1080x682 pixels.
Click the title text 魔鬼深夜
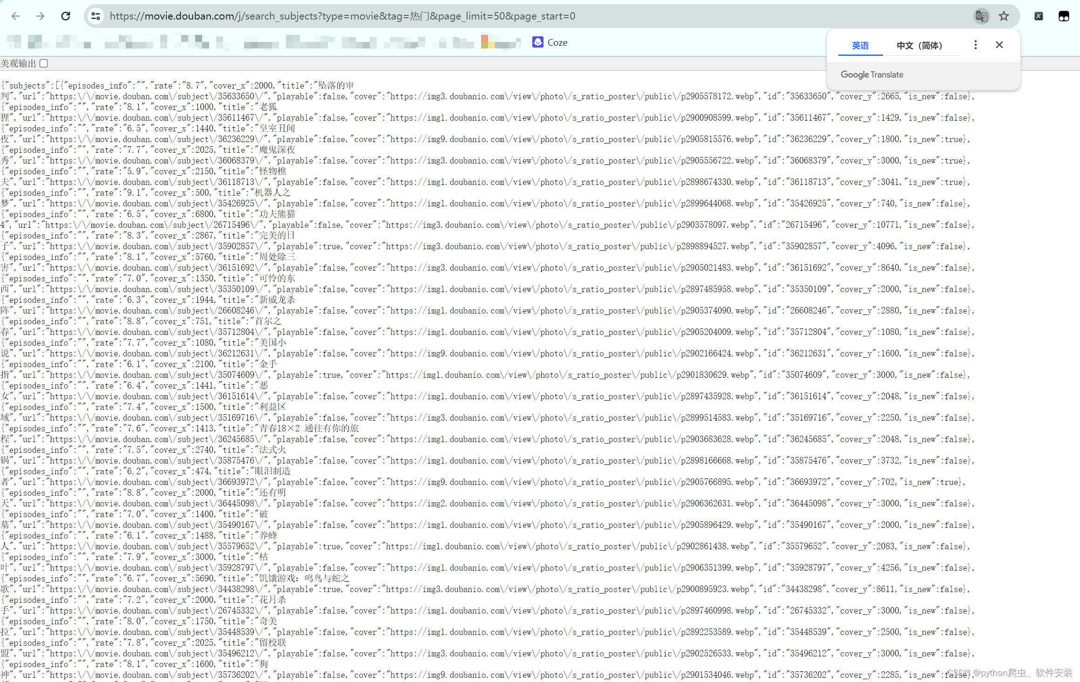(x=277, y=150)
